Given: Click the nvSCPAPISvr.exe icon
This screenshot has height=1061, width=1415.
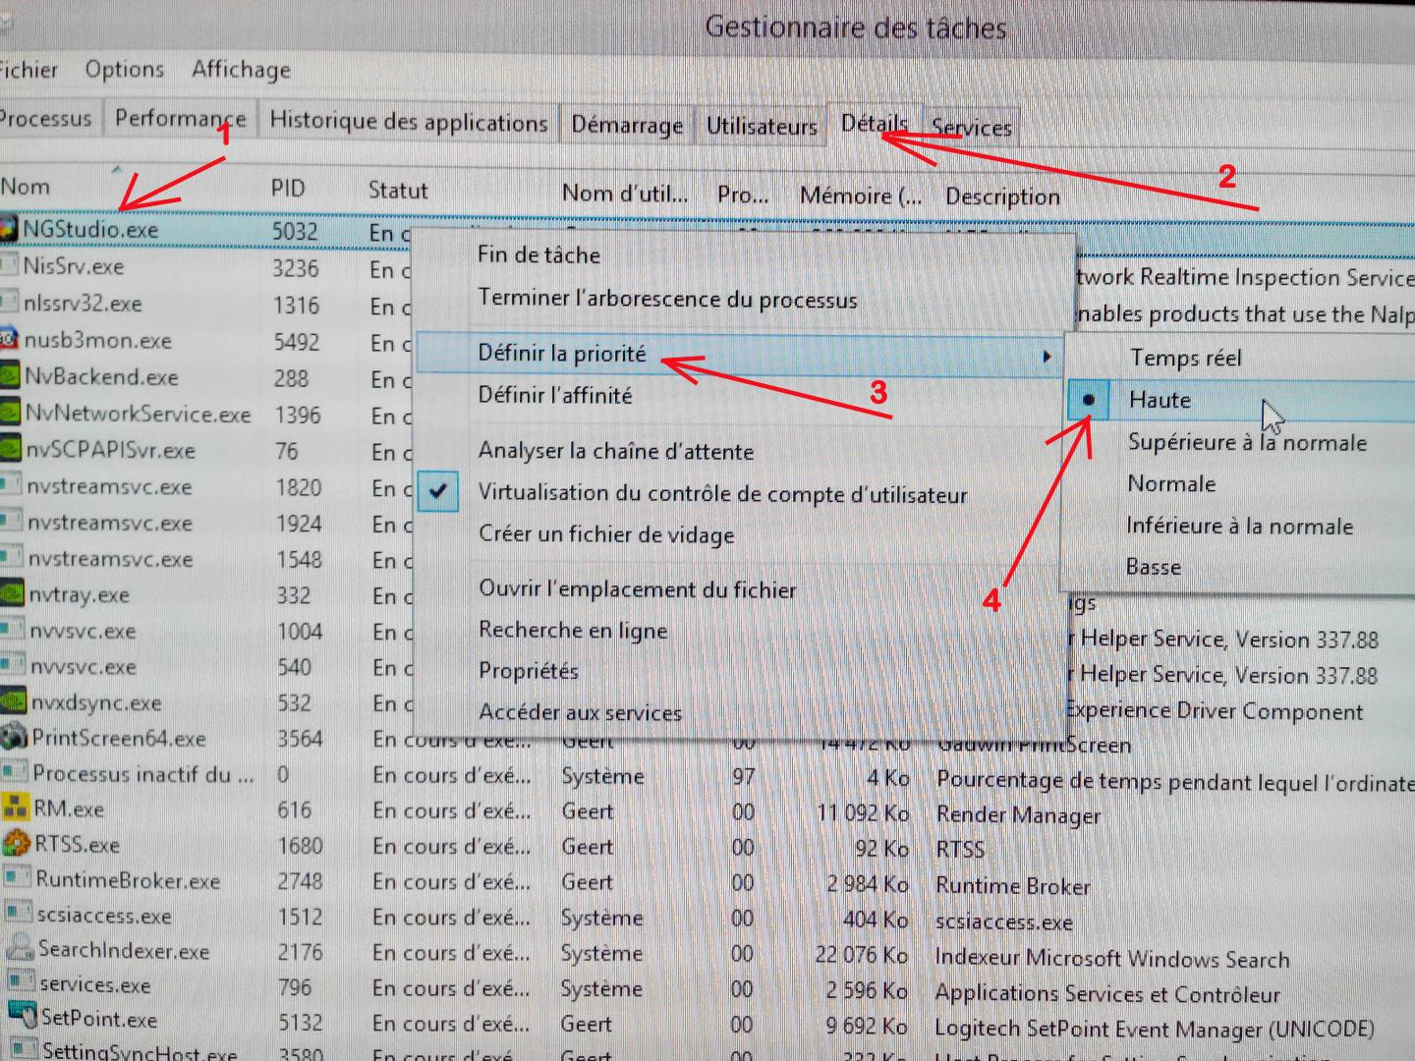Looking at the screenshot, I should (x=9, y=449).
